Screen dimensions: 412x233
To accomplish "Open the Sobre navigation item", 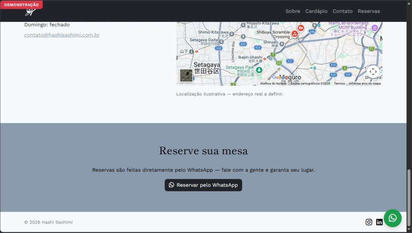I will point(293,11).
